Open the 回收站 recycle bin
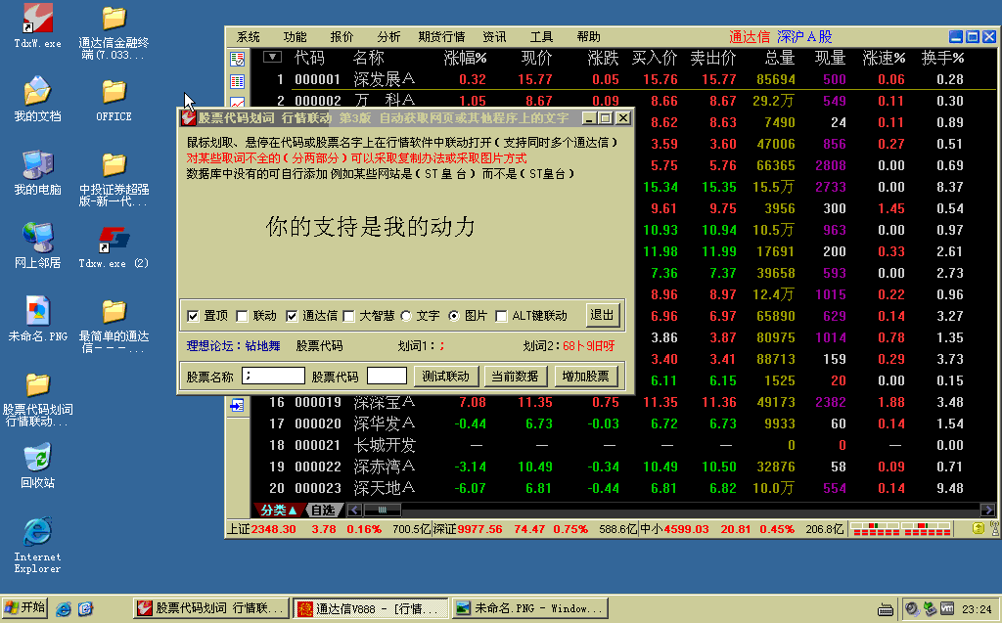 click(38, 467)
